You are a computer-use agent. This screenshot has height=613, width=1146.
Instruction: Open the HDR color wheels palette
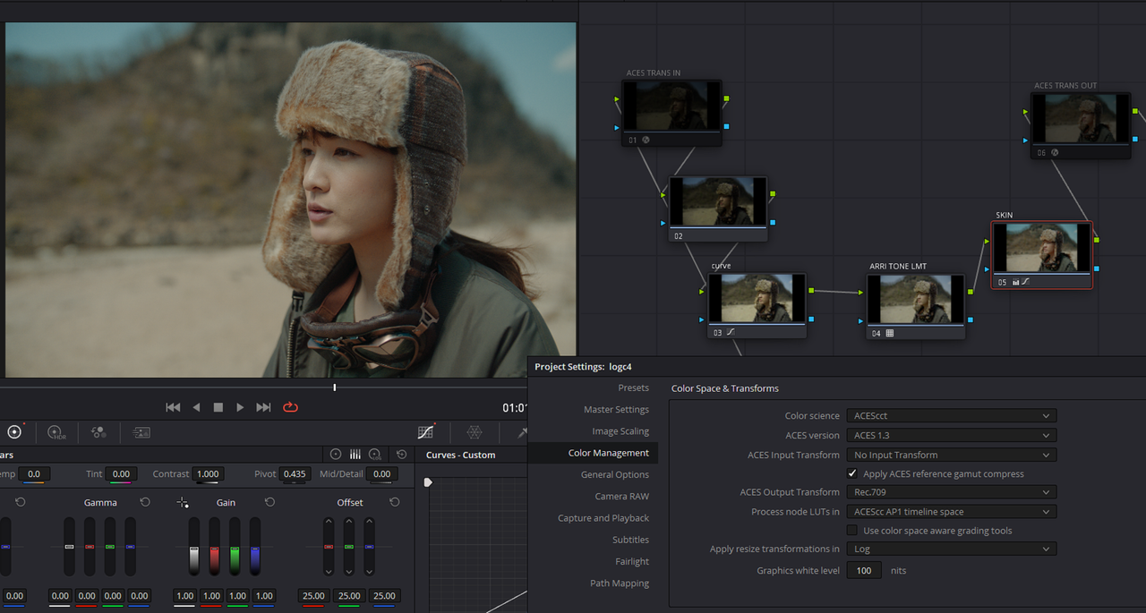[x=57, y=432]
